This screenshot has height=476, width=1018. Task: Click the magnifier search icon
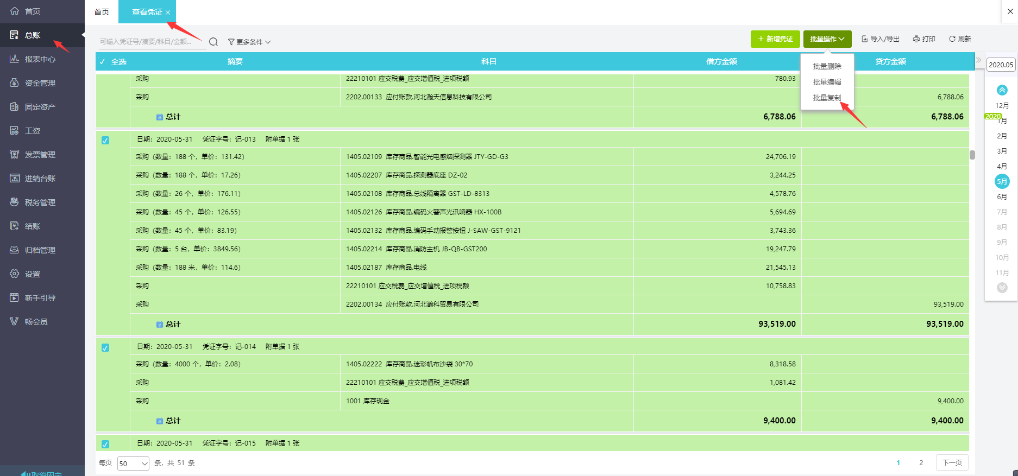pyautogui.click(x=213, y=42)
